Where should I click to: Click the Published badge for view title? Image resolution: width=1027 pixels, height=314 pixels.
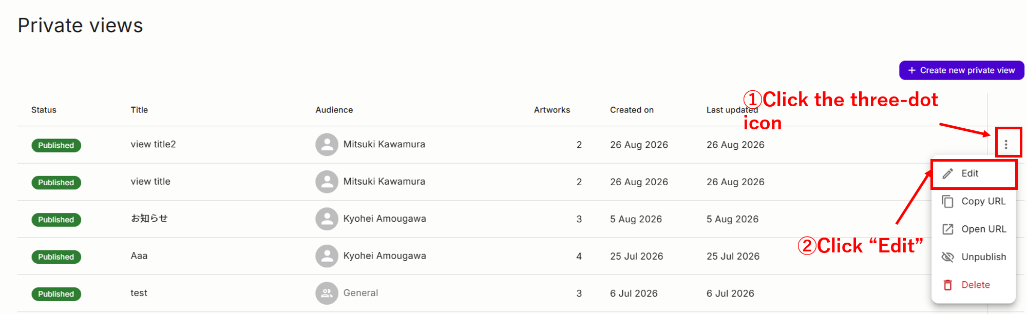(x=56, y=183)
